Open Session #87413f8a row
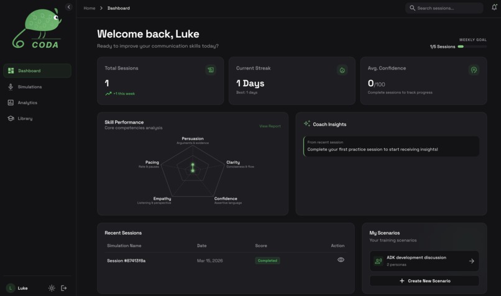The image size is (501, 296). (x=226, y=261)
